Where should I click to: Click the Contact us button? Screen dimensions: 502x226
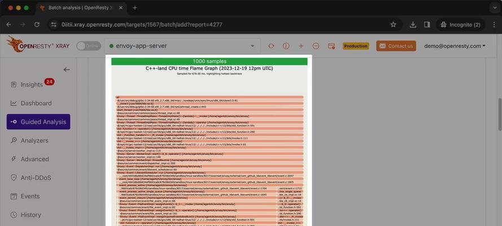coord(396,46)
